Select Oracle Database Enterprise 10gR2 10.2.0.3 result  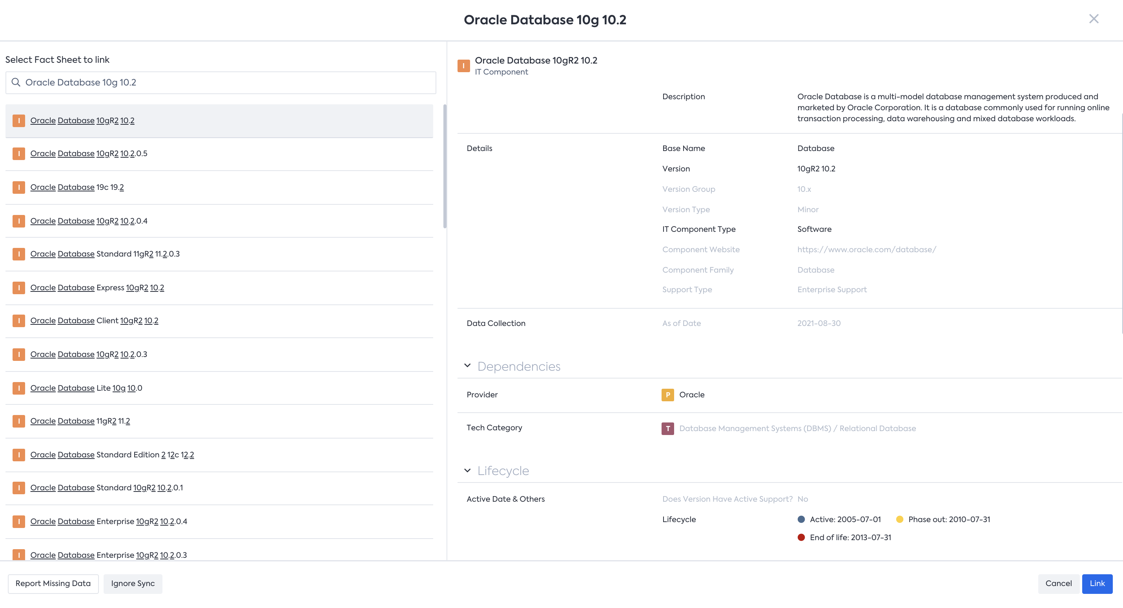[x=219, y=550]
